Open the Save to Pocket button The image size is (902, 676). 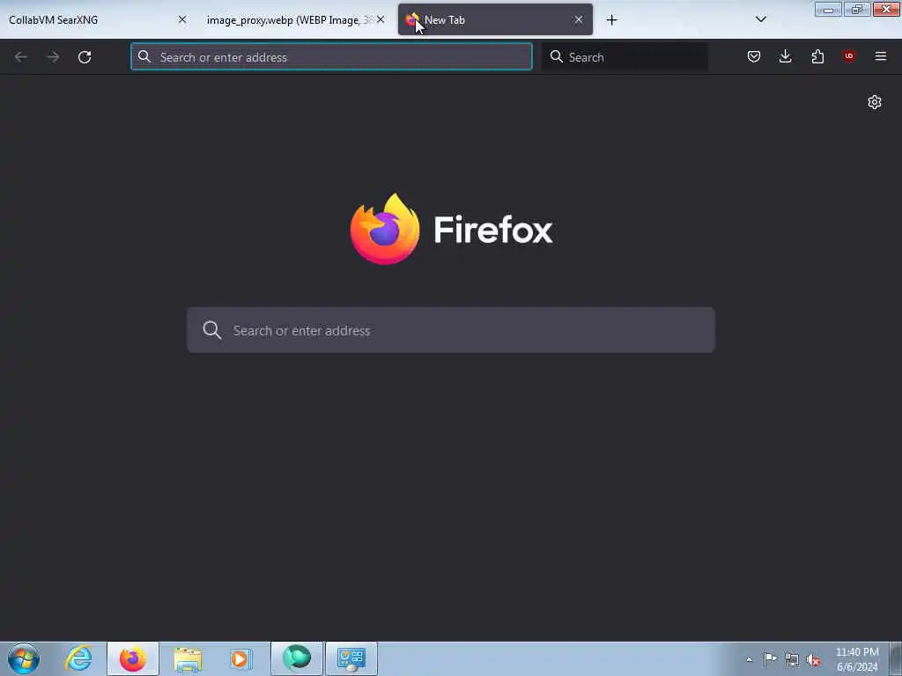point(754,56)
